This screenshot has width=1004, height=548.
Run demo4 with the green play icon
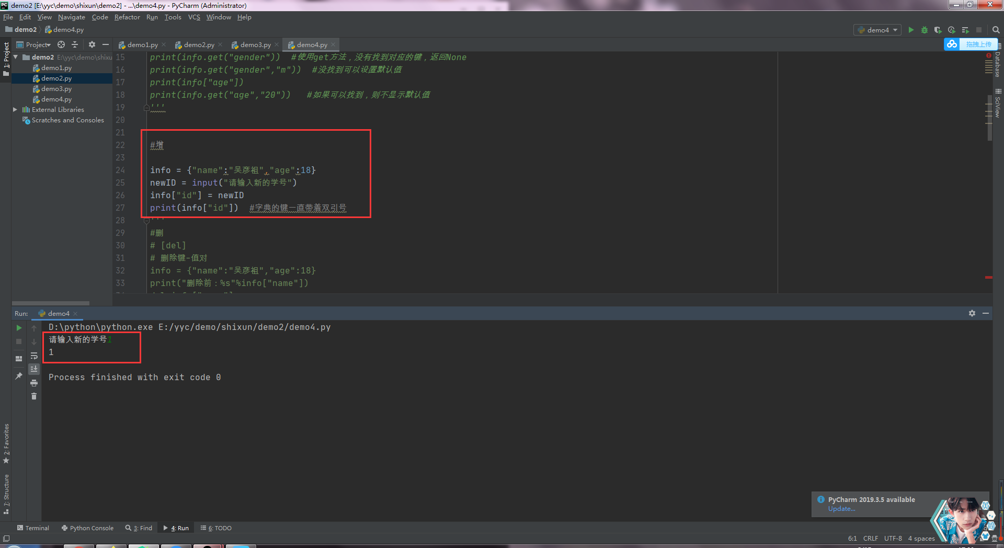click(911, 30)
